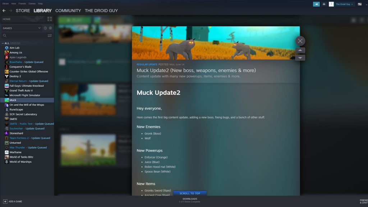368x207 pixels.
Task: Click the blue announcements icon
Action: point(316,4)
